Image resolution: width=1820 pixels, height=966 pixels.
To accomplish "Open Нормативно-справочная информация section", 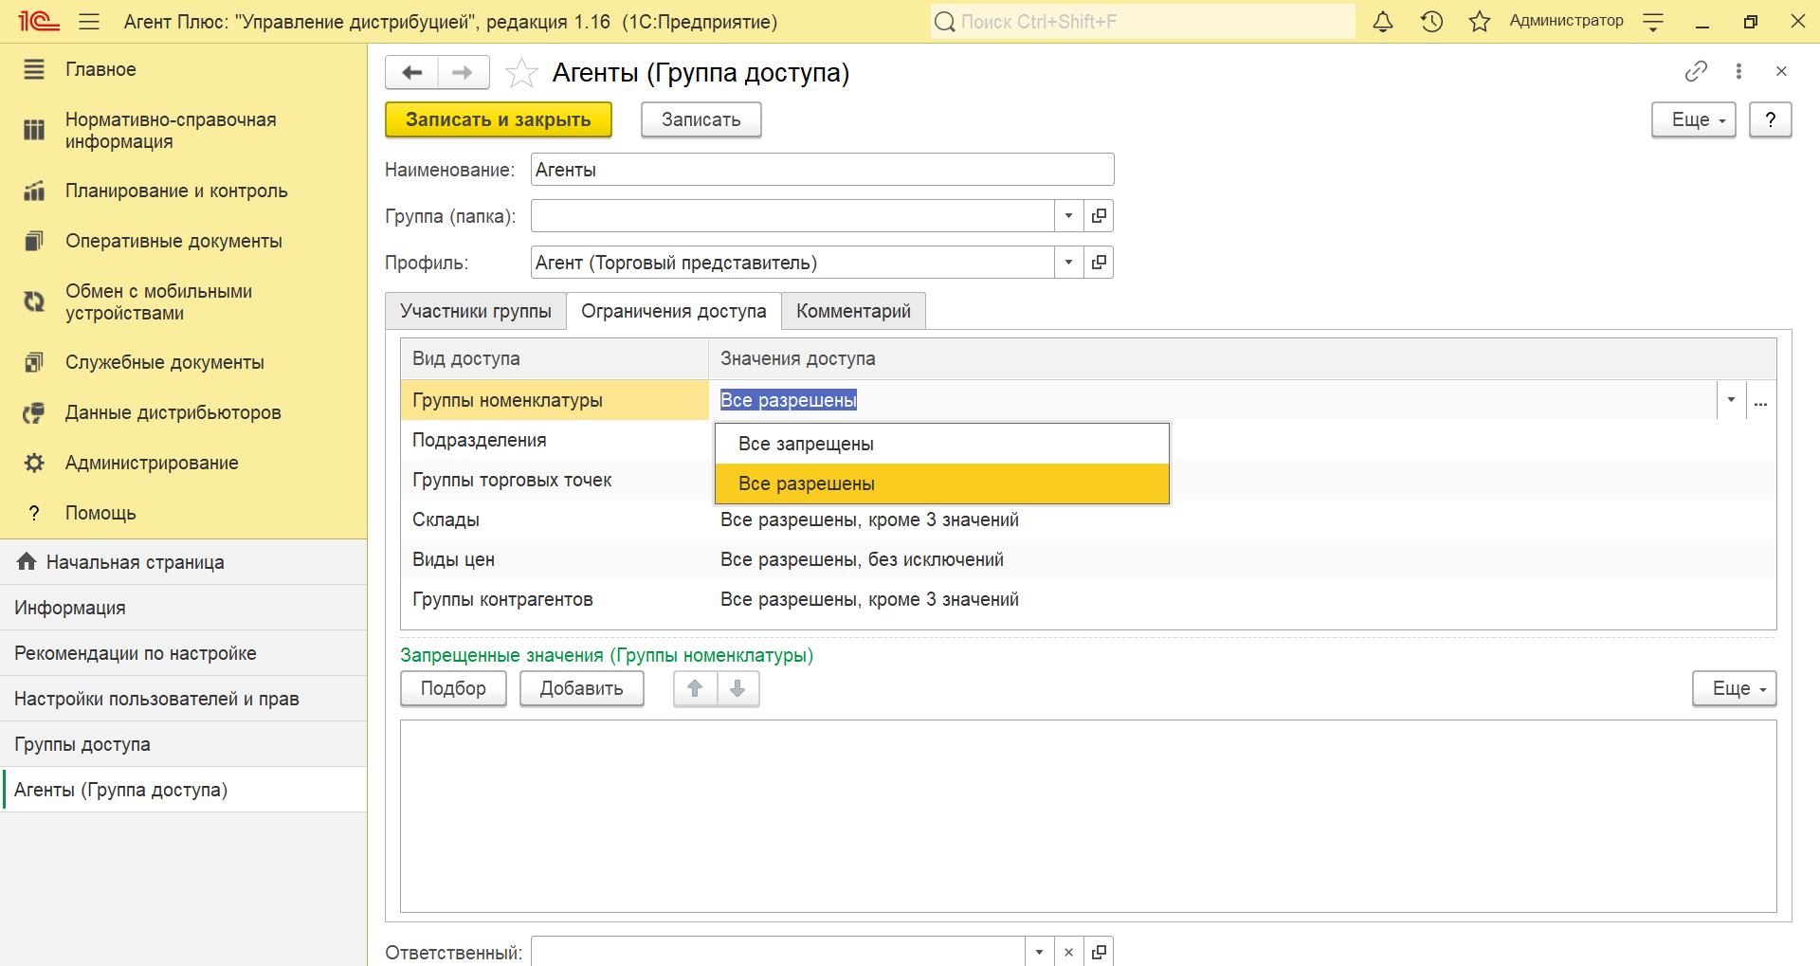I will click(183, 131).
